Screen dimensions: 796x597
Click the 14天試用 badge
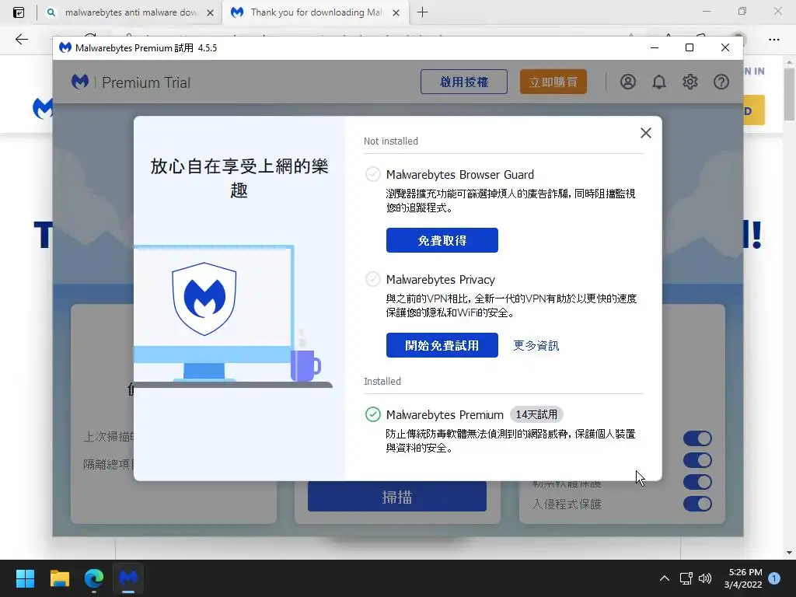tap(536, 414)
